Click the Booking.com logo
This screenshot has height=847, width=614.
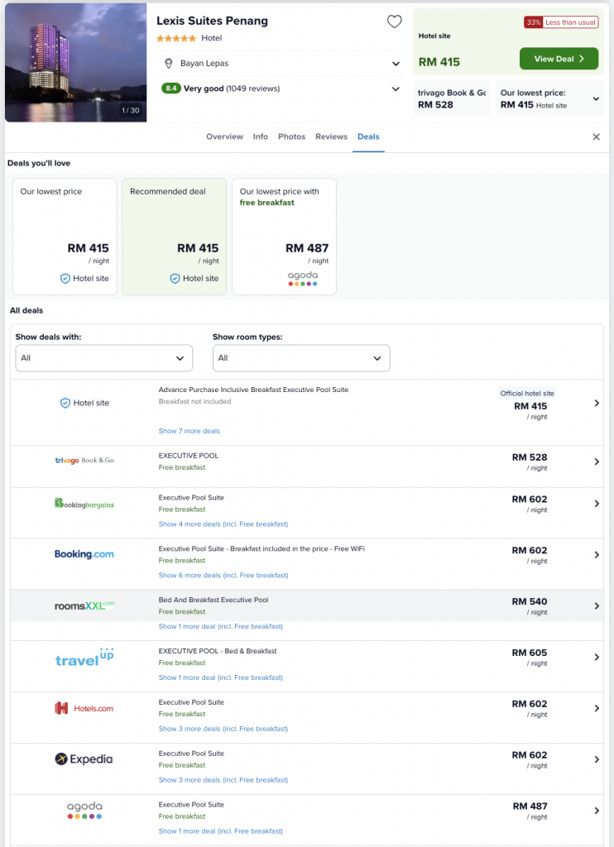[x=84, y=554]
